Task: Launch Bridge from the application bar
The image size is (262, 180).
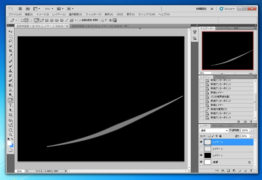Action: click(x=20, y=9)
